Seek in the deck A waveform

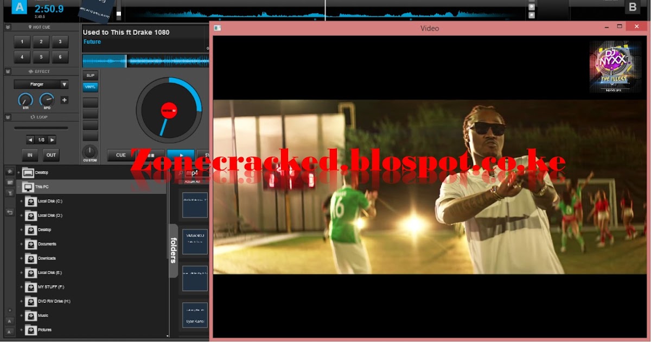[x=145, y=61]
